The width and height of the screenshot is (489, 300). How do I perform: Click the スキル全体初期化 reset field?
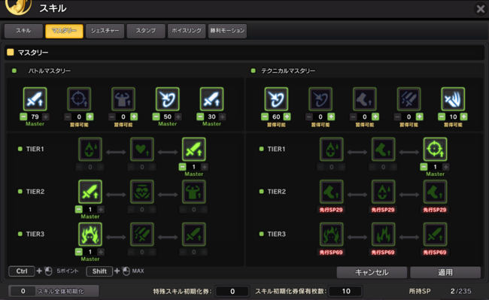53,291
